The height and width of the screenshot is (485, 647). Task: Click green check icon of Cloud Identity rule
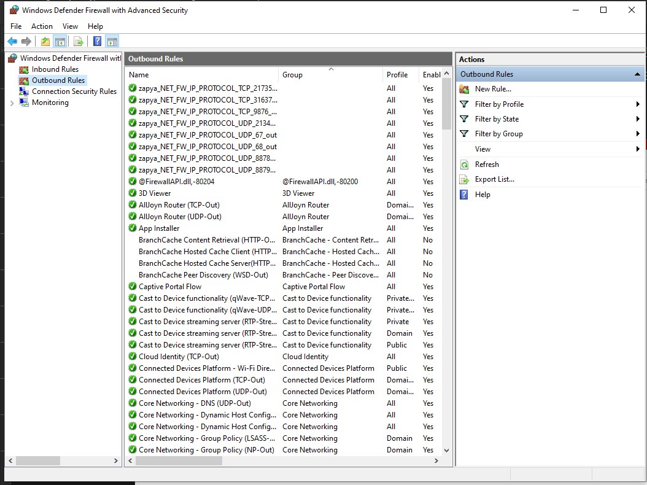click(133, 356)
